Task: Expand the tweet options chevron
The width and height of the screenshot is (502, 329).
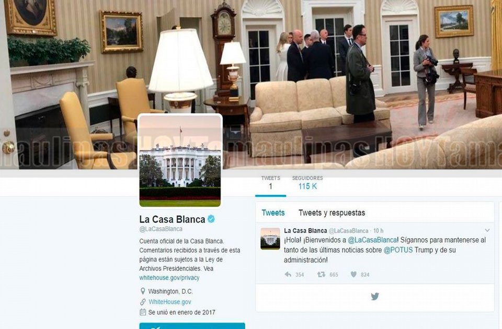Action: tap(487, 230)
